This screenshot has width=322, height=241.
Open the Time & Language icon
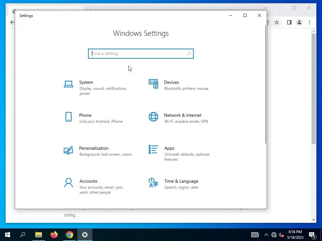(153, 183)
